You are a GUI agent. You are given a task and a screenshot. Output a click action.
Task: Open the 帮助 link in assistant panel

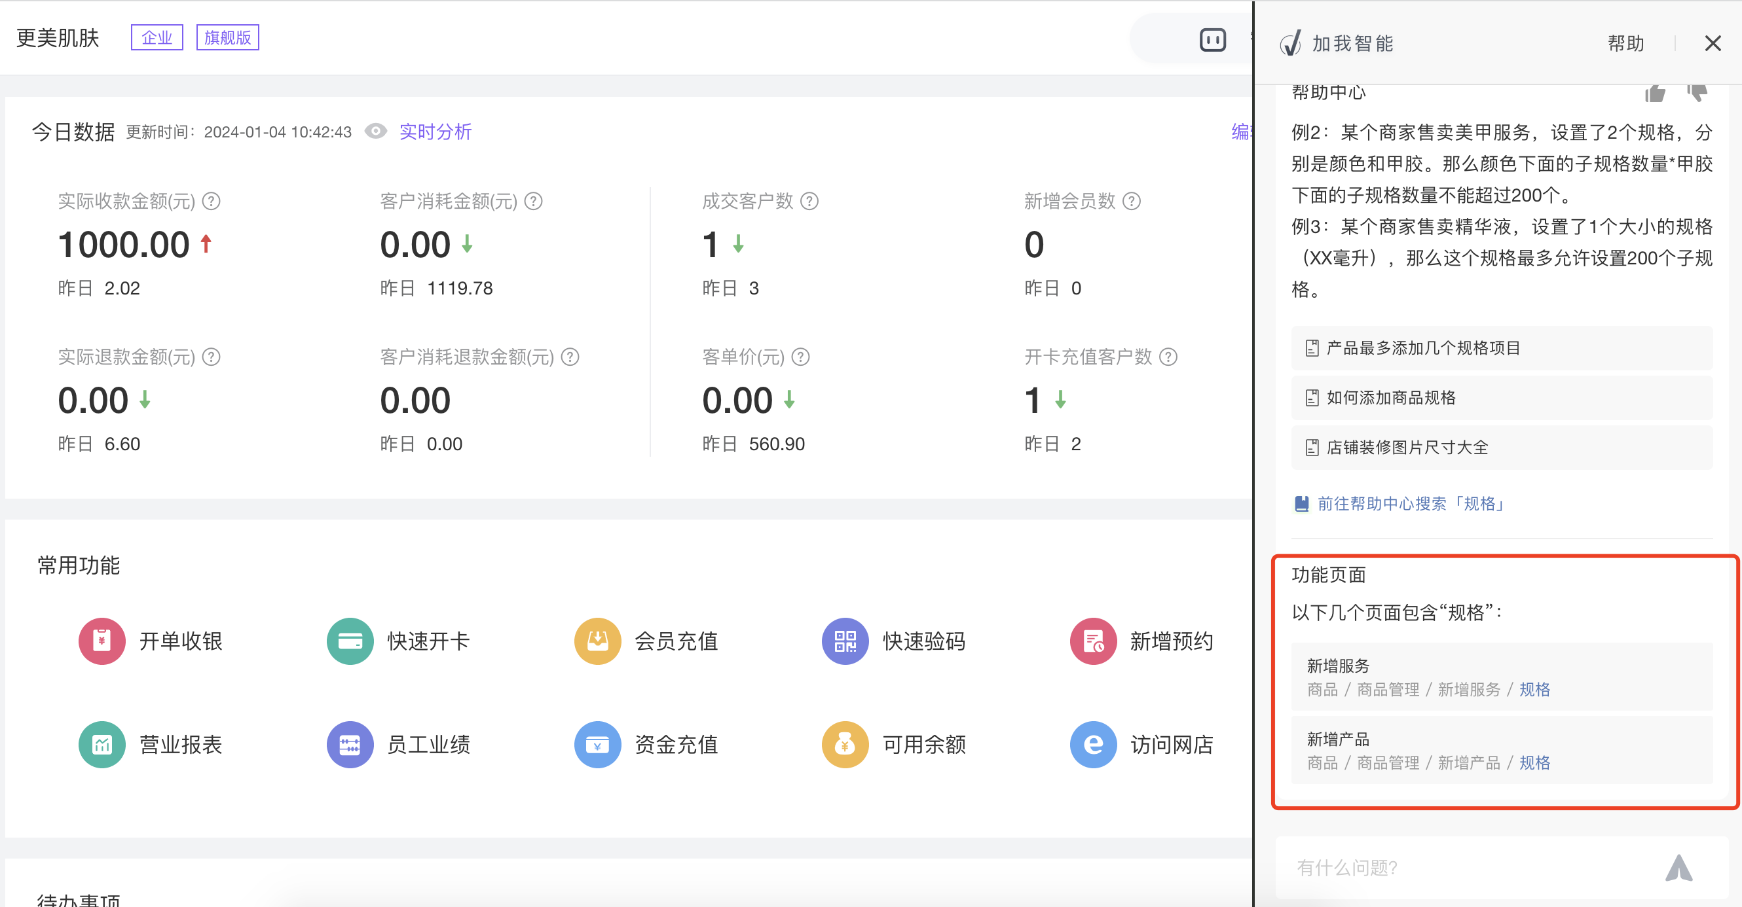pos(1625,43)
